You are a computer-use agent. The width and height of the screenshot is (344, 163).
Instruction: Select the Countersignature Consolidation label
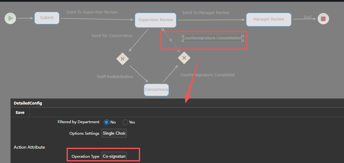pos(212,38)
